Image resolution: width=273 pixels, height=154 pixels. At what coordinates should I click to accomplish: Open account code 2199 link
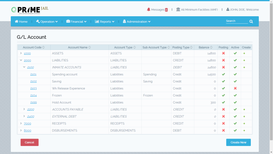point(34,102)
